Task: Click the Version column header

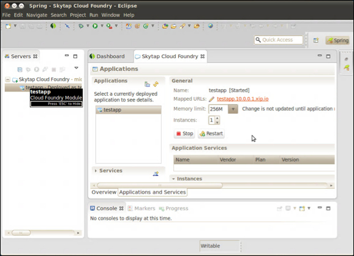Action: point(307,160)
